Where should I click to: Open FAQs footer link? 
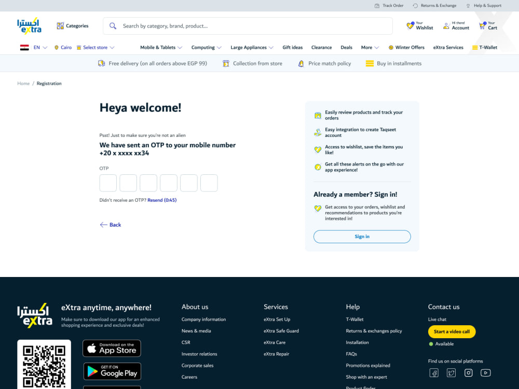351,354
